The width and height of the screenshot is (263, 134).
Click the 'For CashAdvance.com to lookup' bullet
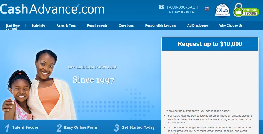[x=210, y=119]
